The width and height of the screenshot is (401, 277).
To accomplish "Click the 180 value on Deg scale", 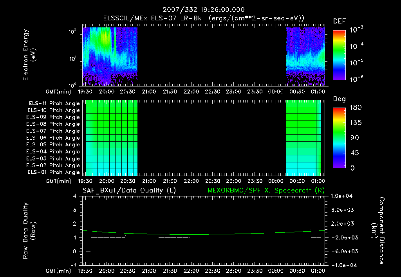I will [356, 108].
